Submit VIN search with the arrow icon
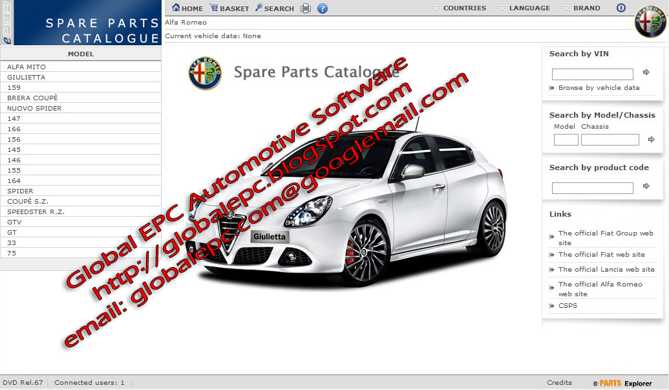Image resolution: width=669 pixels, height=390 pixels. point(646,72)
